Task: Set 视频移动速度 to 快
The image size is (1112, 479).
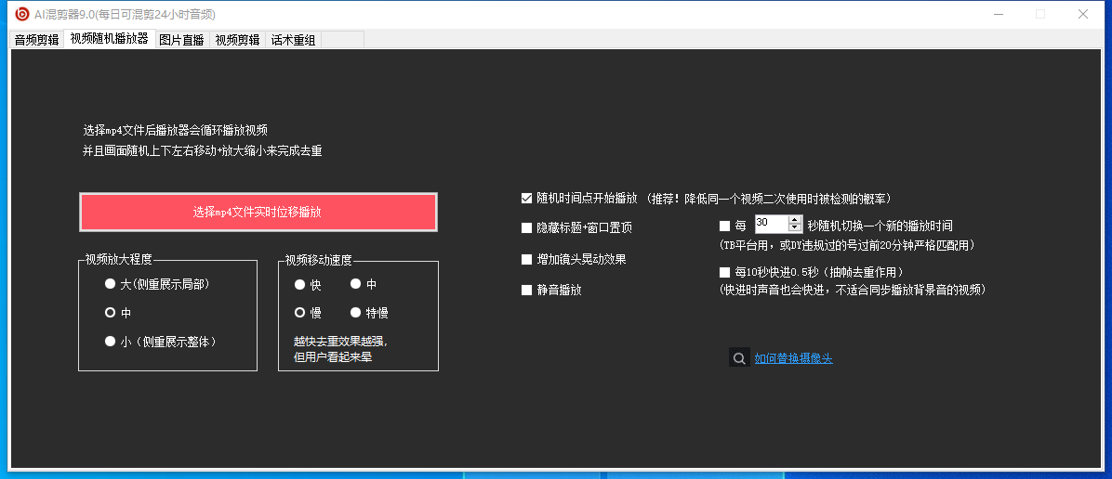Action: (300, 284)
